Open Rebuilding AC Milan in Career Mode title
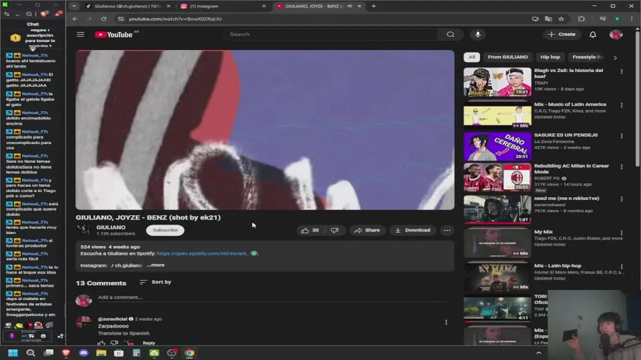 571,168
